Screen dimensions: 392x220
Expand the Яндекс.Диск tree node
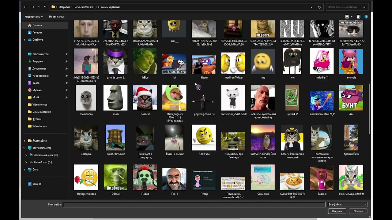click(24, 141)
